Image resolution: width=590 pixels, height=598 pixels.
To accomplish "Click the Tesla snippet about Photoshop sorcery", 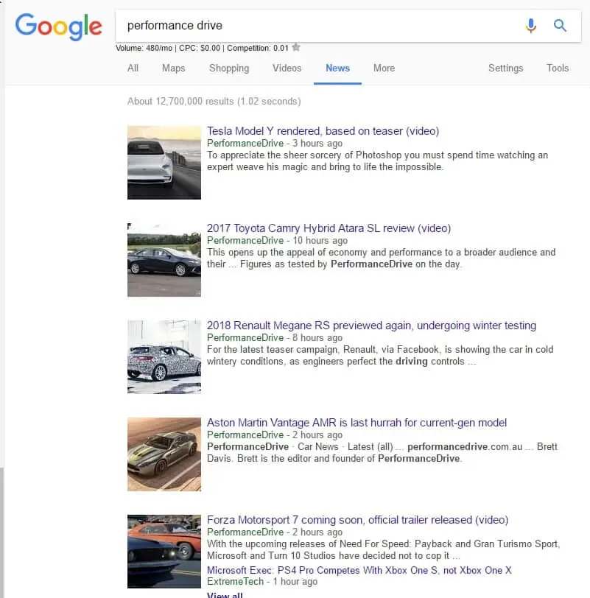I will tap(377, 161).
